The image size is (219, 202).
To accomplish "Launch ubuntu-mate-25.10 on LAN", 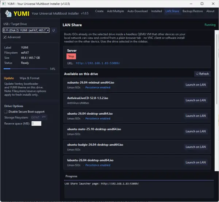I will tap(196, 131).
